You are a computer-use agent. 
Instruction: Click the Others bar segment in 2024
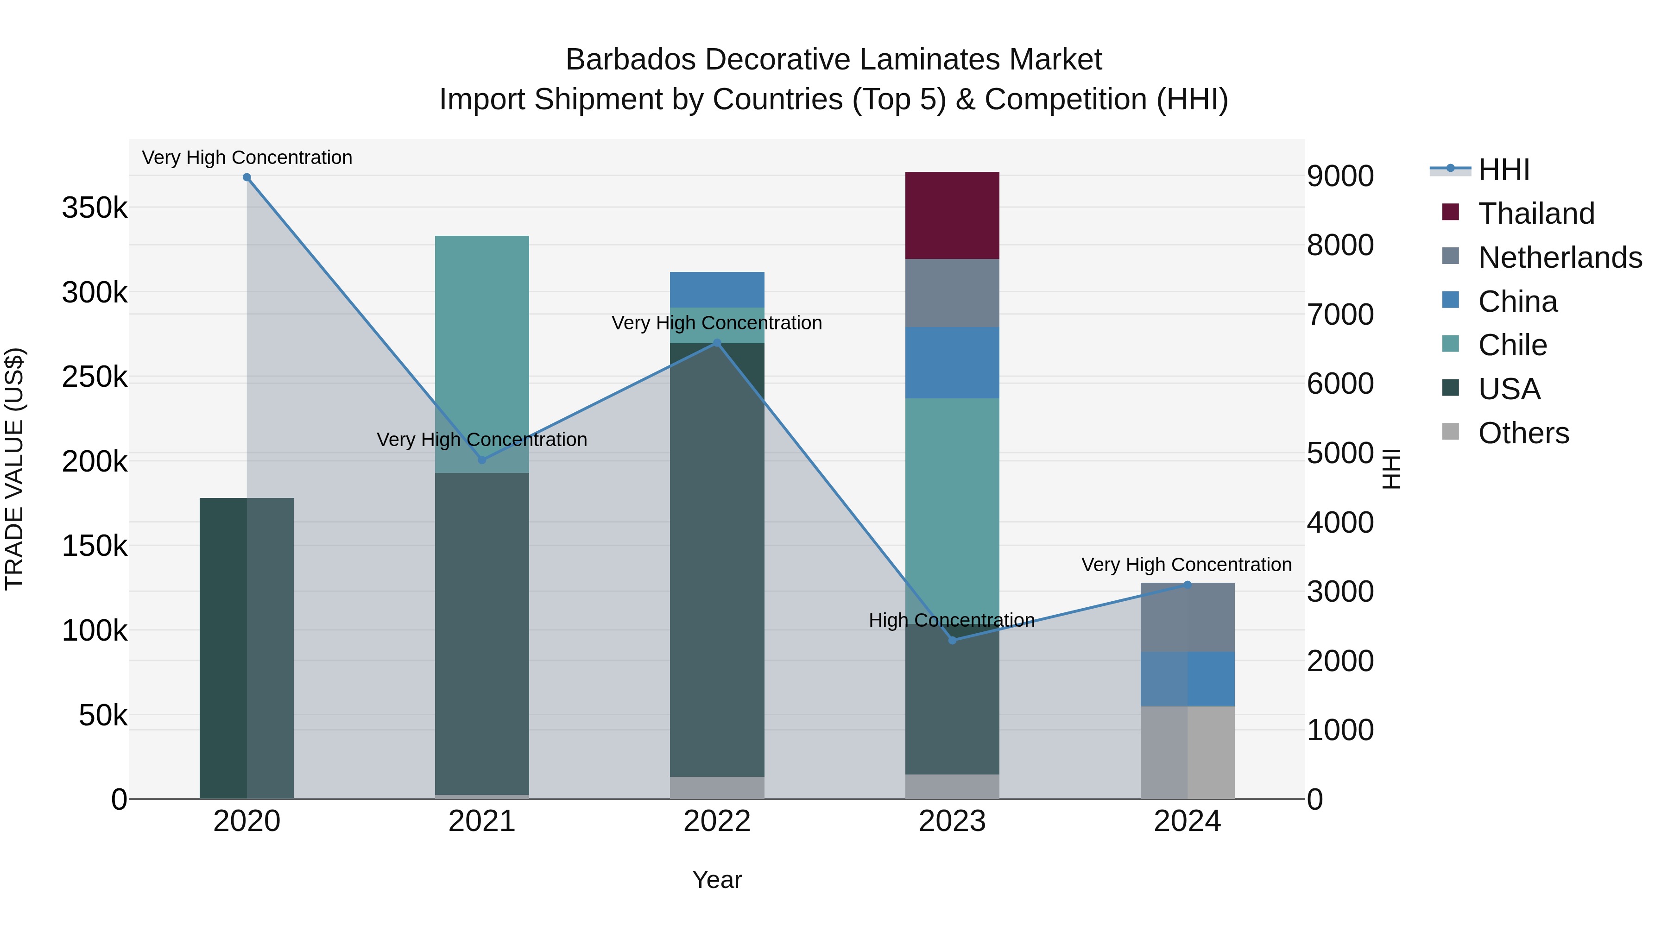[x=1188, y=752]
